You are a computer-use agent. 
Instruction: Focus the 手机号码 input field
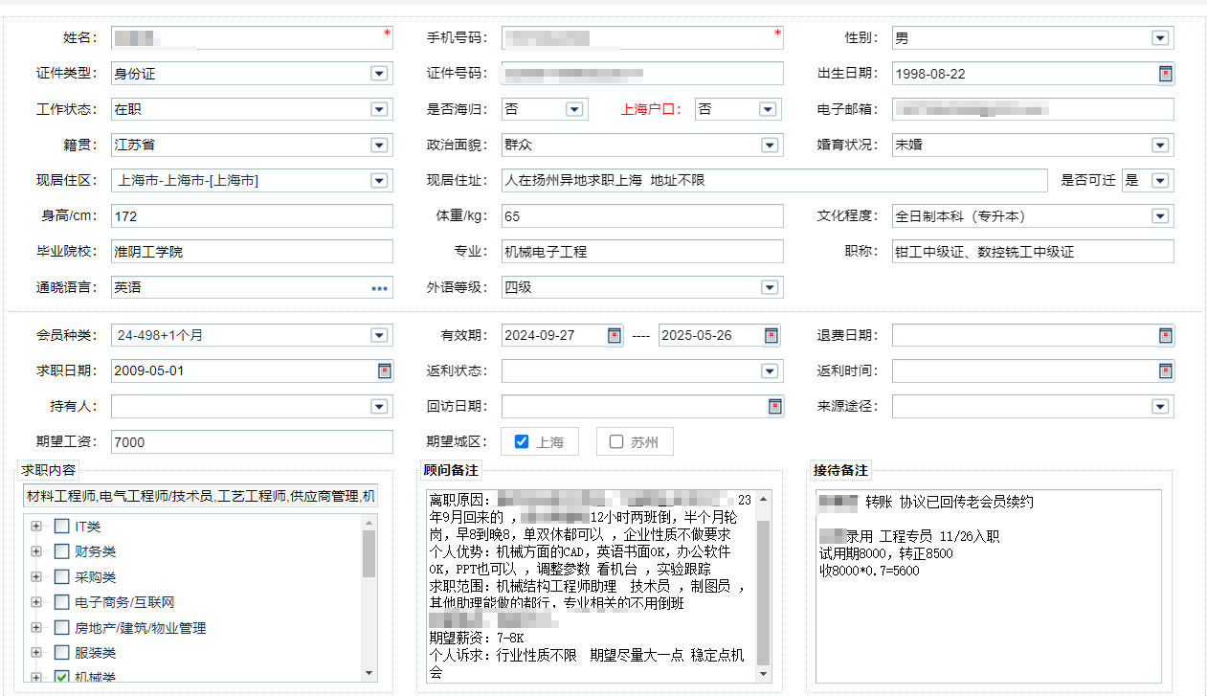coord(642,38)
